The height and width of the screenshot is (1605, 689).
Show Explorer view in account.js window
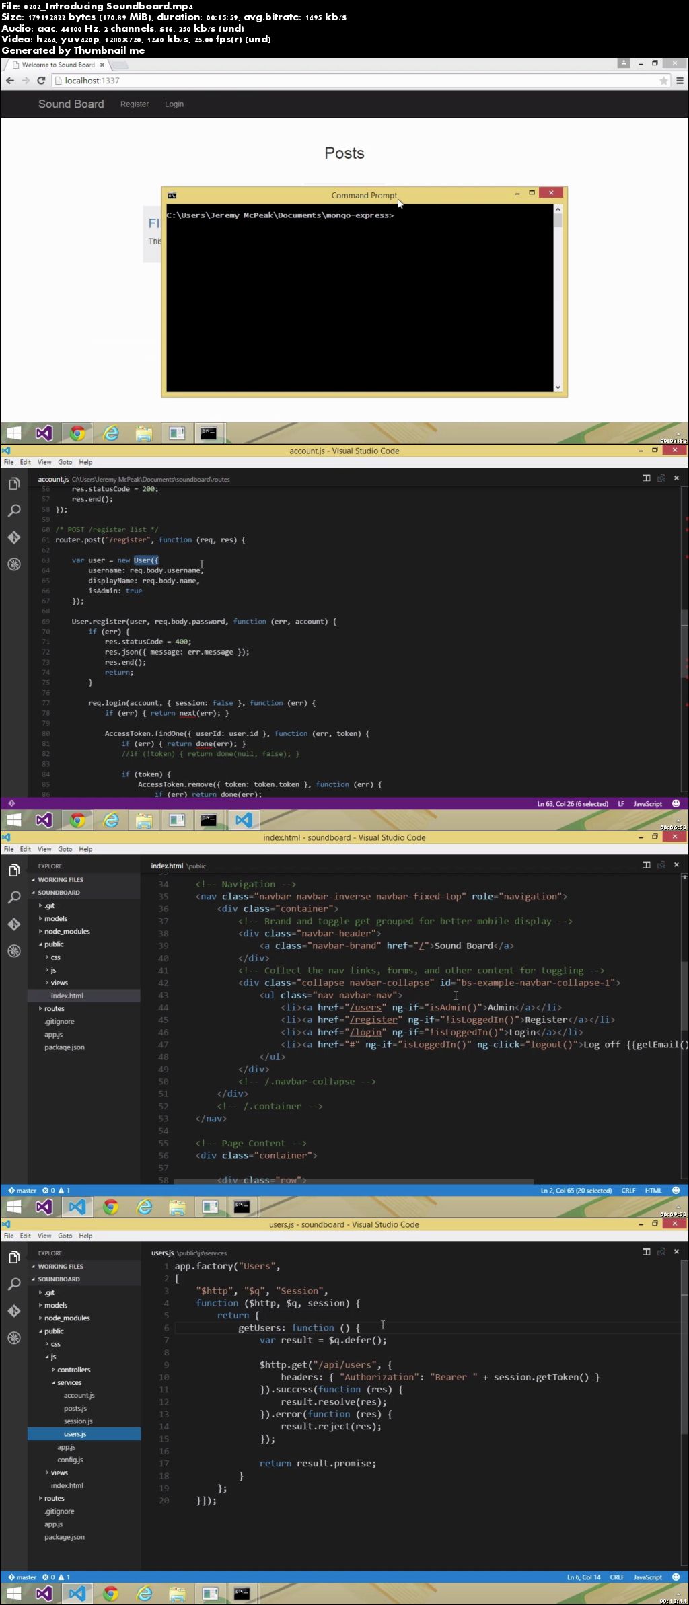click(13, 484)
